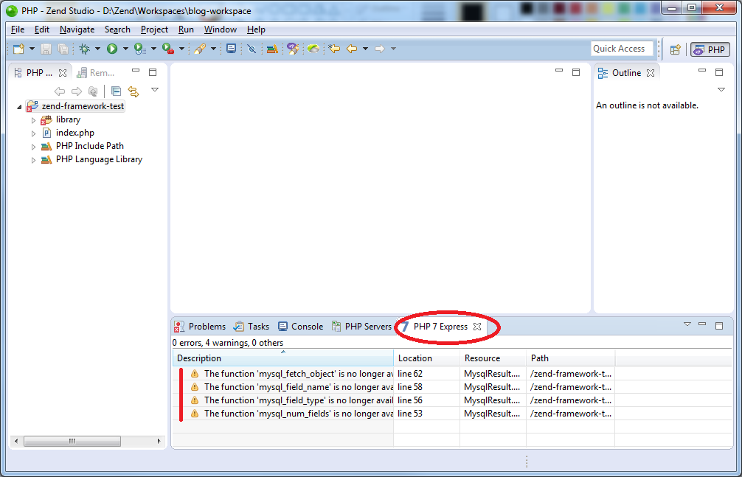This screenshot has height=477, width=742.
Task: Select the mysql_fetch_object warning row
Action: coord(452,373)
